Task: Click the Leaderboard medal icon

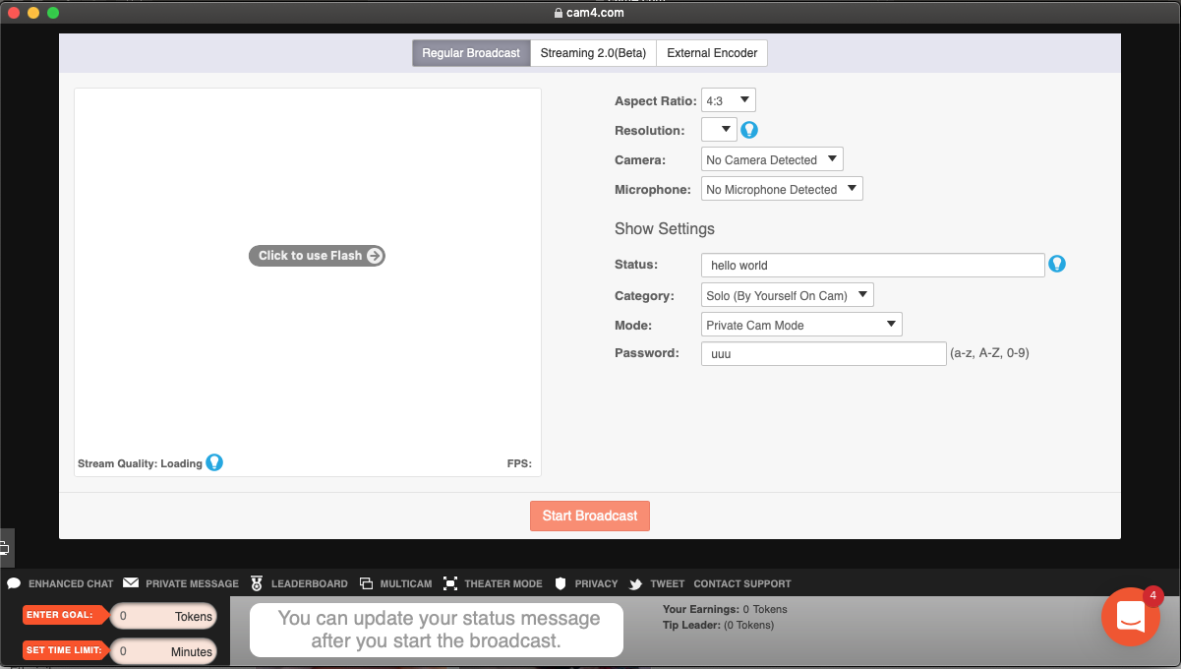Action: pos(257,583)
